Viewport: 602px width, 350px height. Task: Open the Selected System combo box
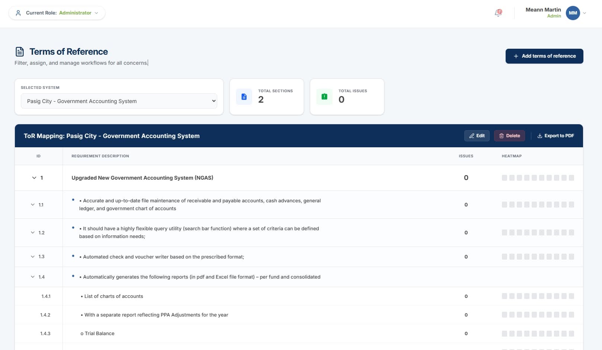pos(119,101)
